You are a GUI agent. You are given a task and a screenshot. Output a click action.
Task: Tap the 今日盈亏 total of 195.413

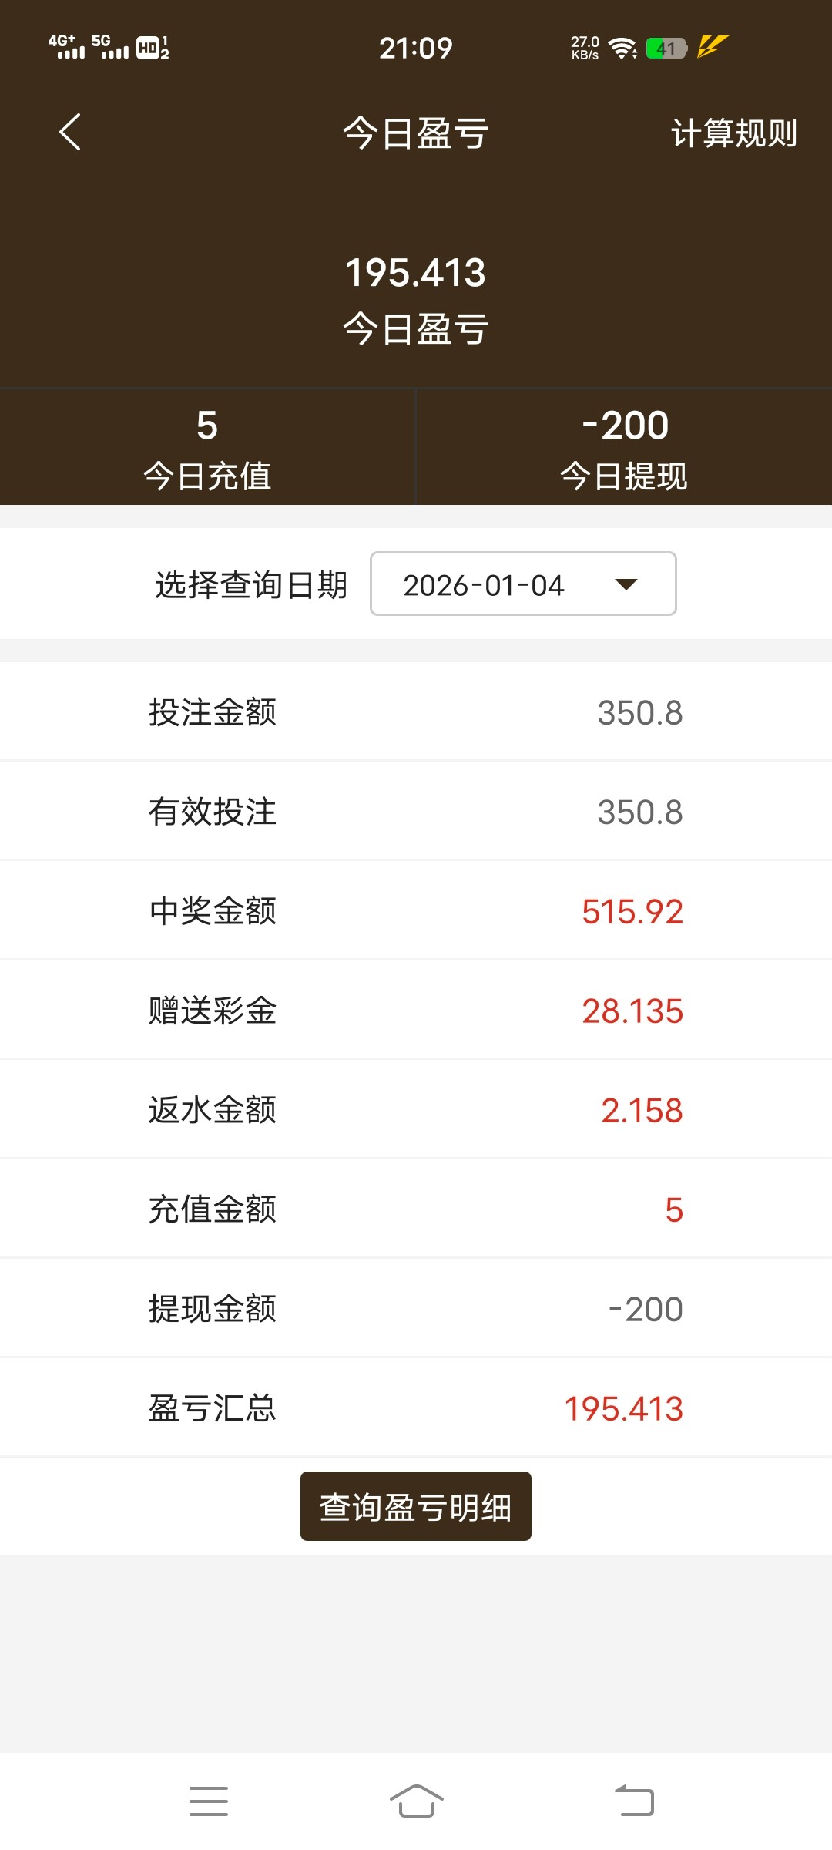[x=415, y=273]
